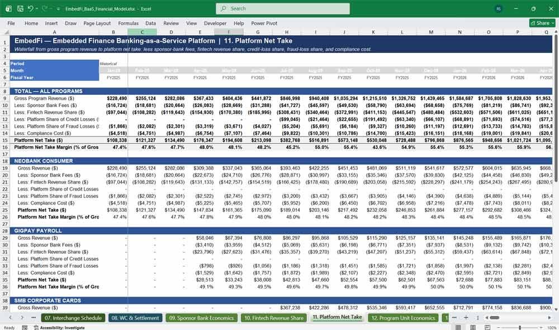Open the Customize Quick Access Toolbar dropdown
Image resolution: width=559 pixels, height=330 pixels.
(x=58, y=8)
